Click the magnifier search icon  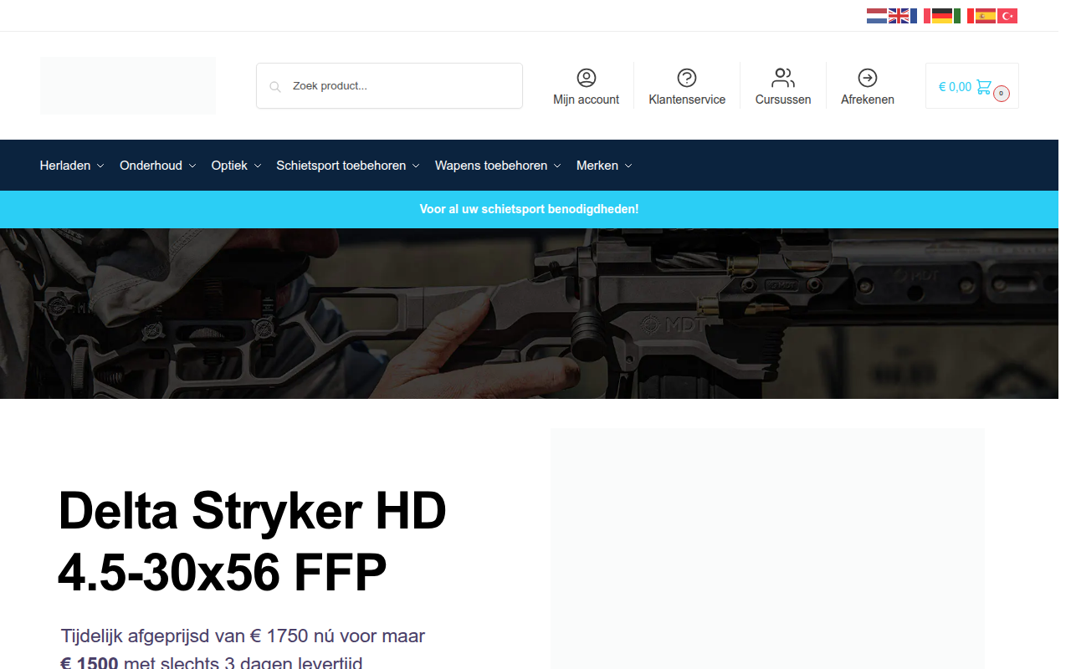[x=274, y=86]
